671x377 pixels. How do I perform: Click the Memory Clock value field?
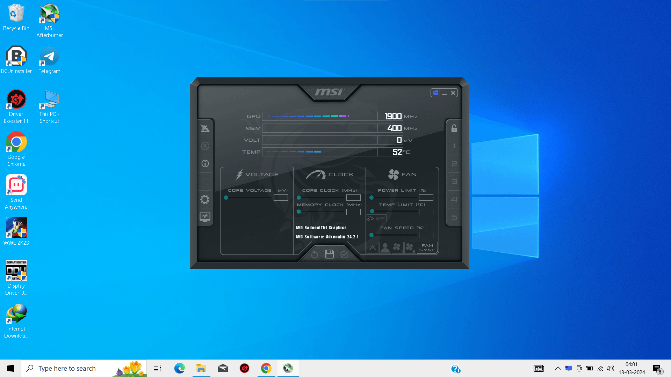tap(353, 212)
